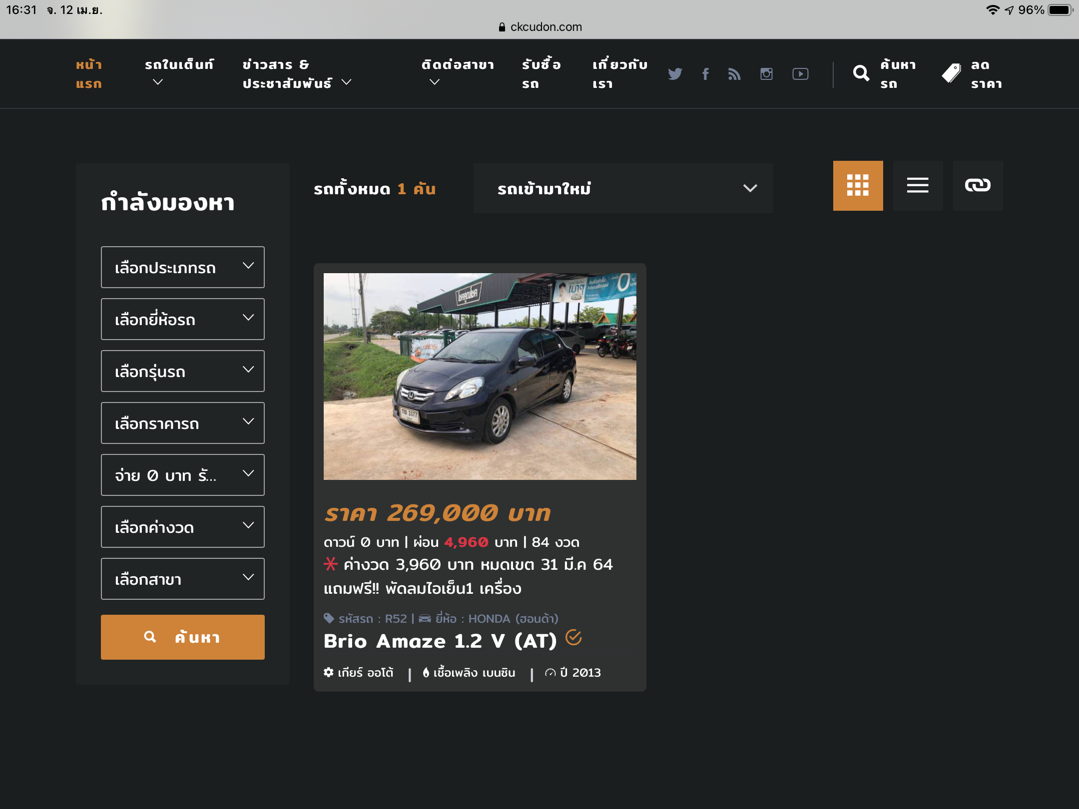
Task: Open the Twitter social icon
Action: pyautogui.click(x=675, y=74)
